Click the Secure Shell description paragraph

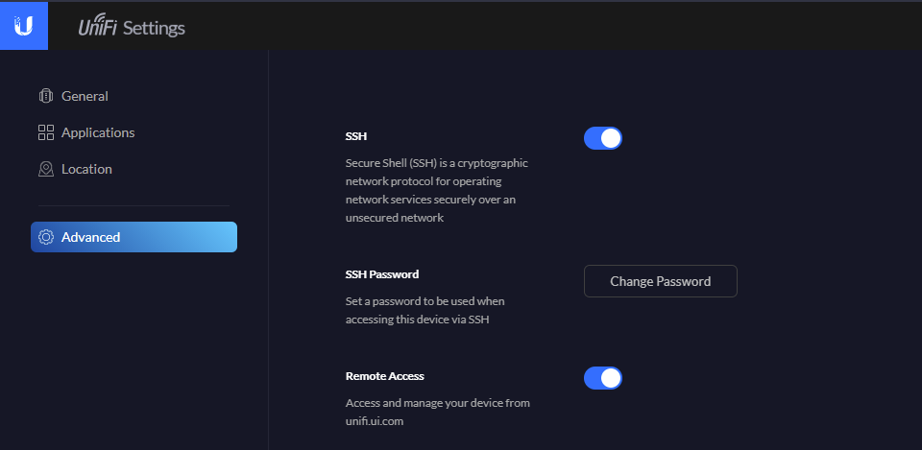(436, 190)
